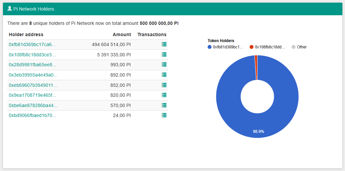Open holder address 0xeb69607b3949011...
This screenshot has width=345, height=171.
pos(33,85)
